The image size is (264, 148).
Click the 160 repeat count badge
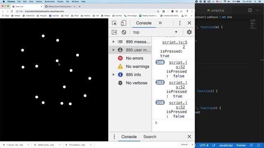(160, 62)
